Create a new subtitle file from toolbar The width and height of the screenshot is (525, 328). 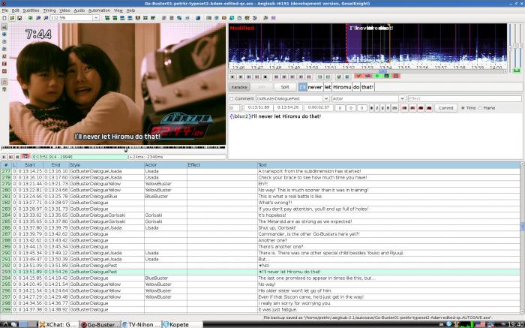coord(4,18)
